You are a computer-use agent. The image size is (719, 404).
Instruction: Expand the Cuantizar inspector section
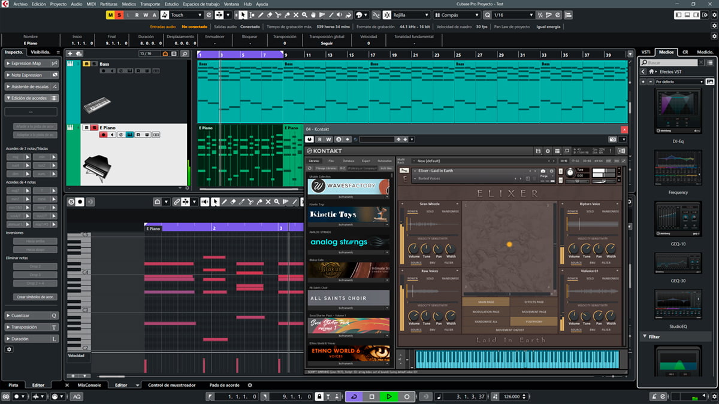32,315
